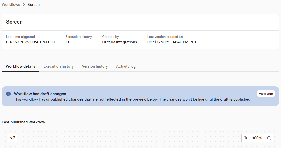Click the Criteria Integrations creator name

119,42
